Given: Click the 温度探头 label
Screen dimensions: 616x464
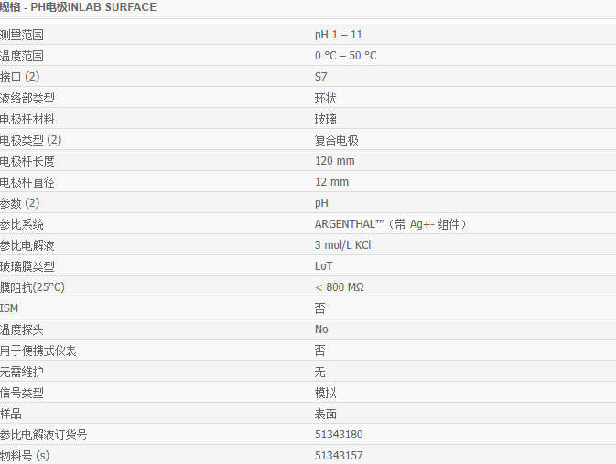Looking at the screenshot, I should [x=22, y=329].
